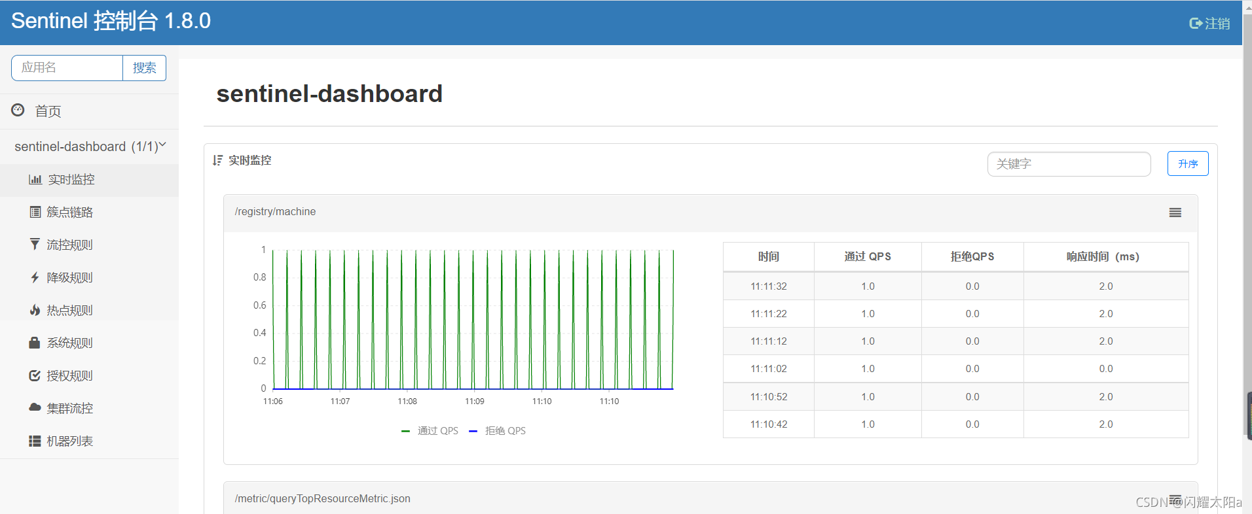Open the /metric/queryTopResourceMetric.json panel menu icon
Viewport: 1252px width, 514px height.
pos(1175,498)
